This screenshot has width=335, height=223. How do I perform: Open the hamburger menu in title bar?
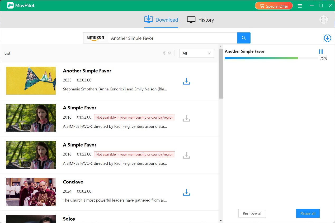click(300, 6)
